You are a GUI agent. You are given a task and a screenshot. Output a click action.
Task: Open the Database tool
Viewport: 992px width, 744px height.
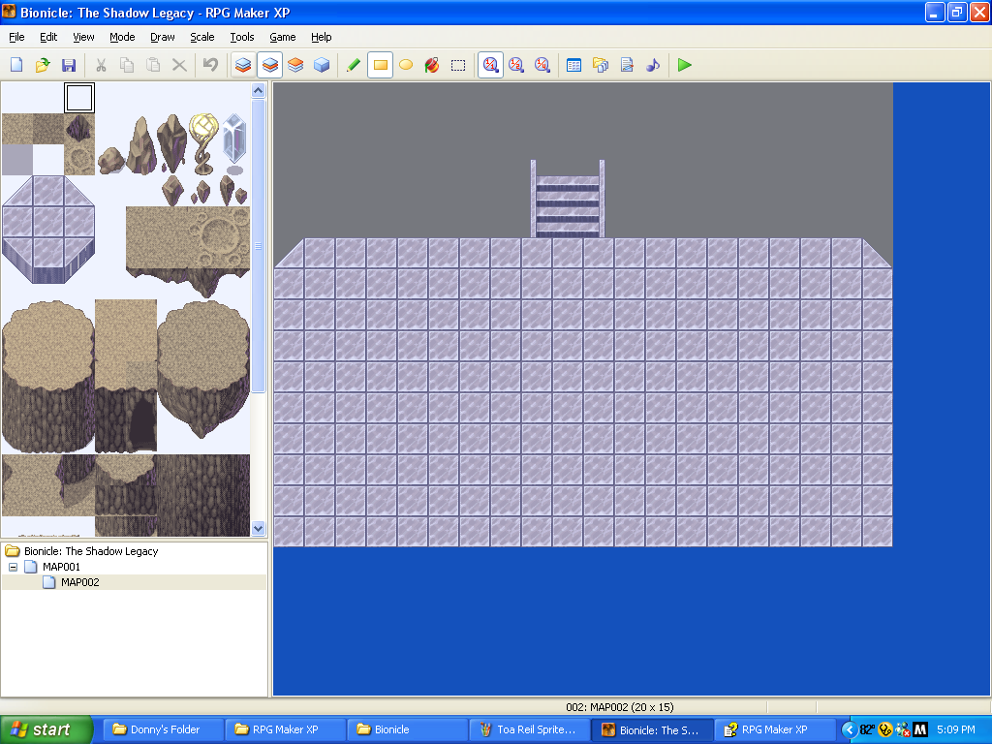point(573,65)
